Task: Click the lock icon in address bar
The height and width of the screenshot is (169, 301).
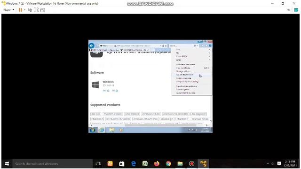Action: (x=163, y=46)
